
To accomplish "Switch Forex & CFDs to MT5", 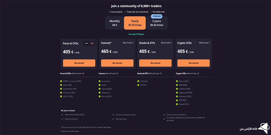I will tap(92, 43).
